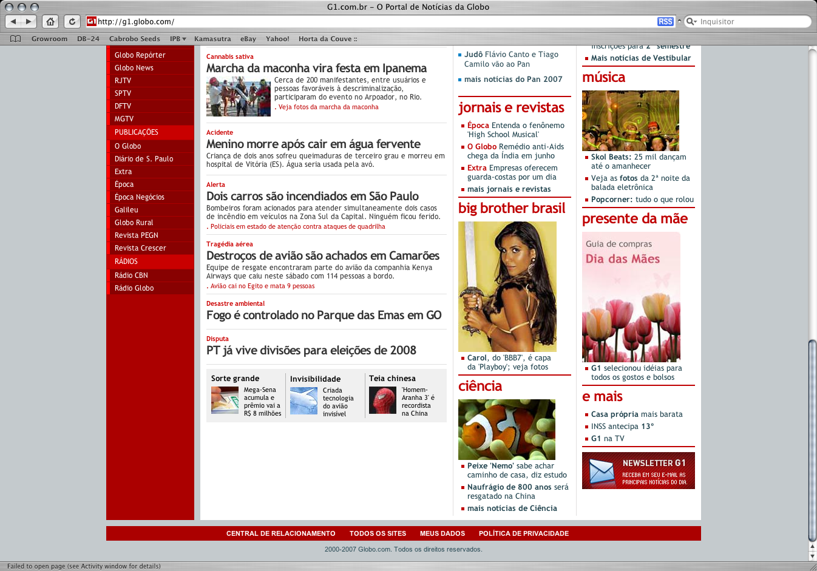Open headline Dois carros são incendiados em São Paulo
Viewport: 817px width, 571px height.
point(313,196)
